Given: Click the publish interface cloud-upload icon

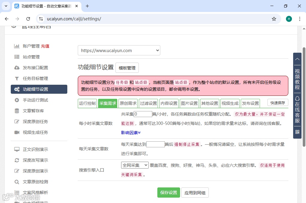Looking at the screenshot, I should coord(17,68).
